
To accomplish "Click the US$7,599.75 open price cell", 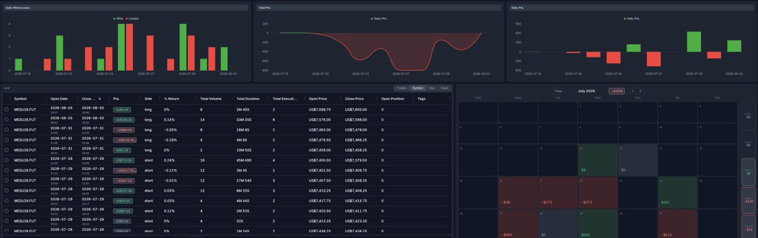I will tap(320, 109).
